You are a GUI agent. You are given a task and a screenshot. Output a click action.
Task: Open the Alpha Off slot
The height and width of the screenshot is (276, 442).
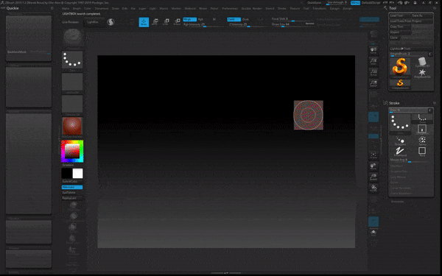click(x=72, y=82)
